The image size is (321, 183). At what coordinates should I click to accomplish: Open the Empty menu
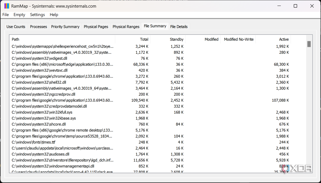pyautogui.click(x=19, y=15)
